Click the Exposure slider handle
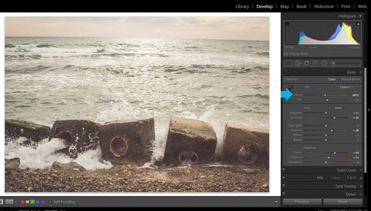This screenshot has width=371, height=211. (x=326, y=113)
